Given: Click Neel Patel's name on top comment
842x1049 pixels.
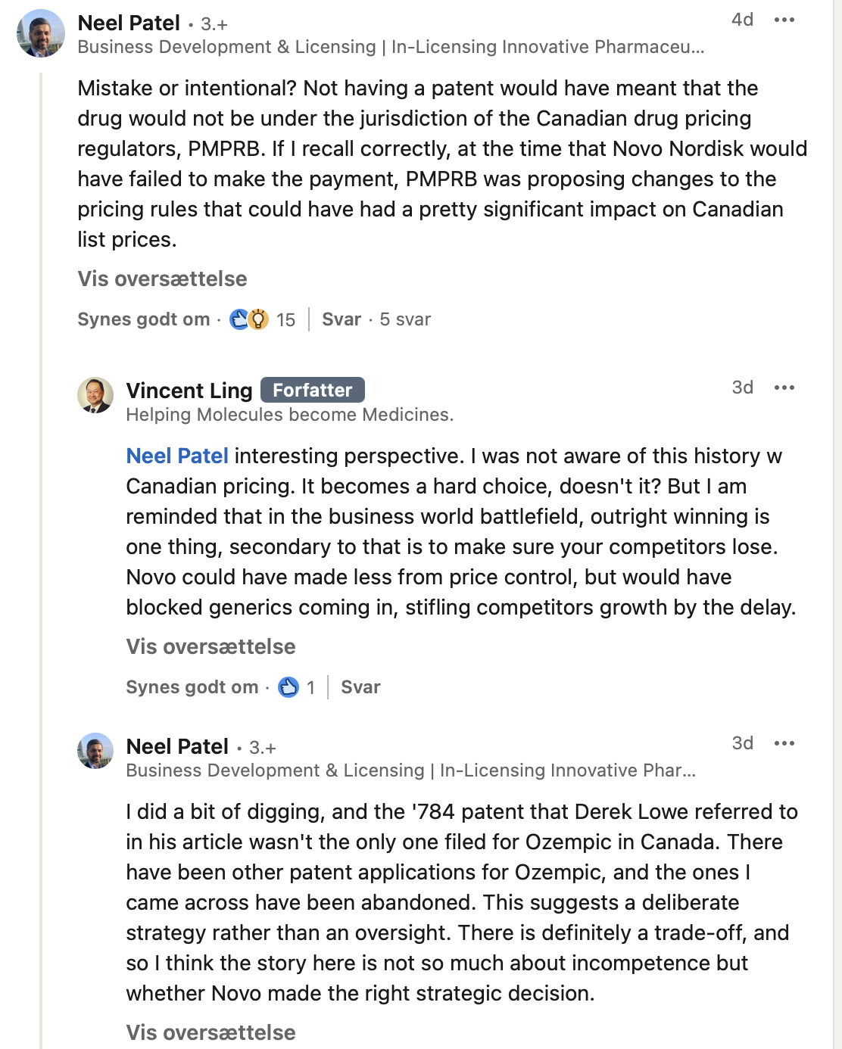Looking at the screenshot, I should click(x=129, y=23).
